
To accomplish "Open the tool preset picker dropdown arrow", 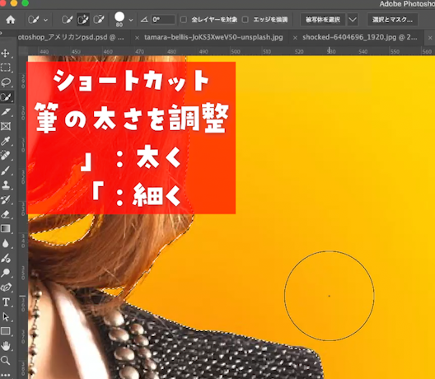I will 46,20.
